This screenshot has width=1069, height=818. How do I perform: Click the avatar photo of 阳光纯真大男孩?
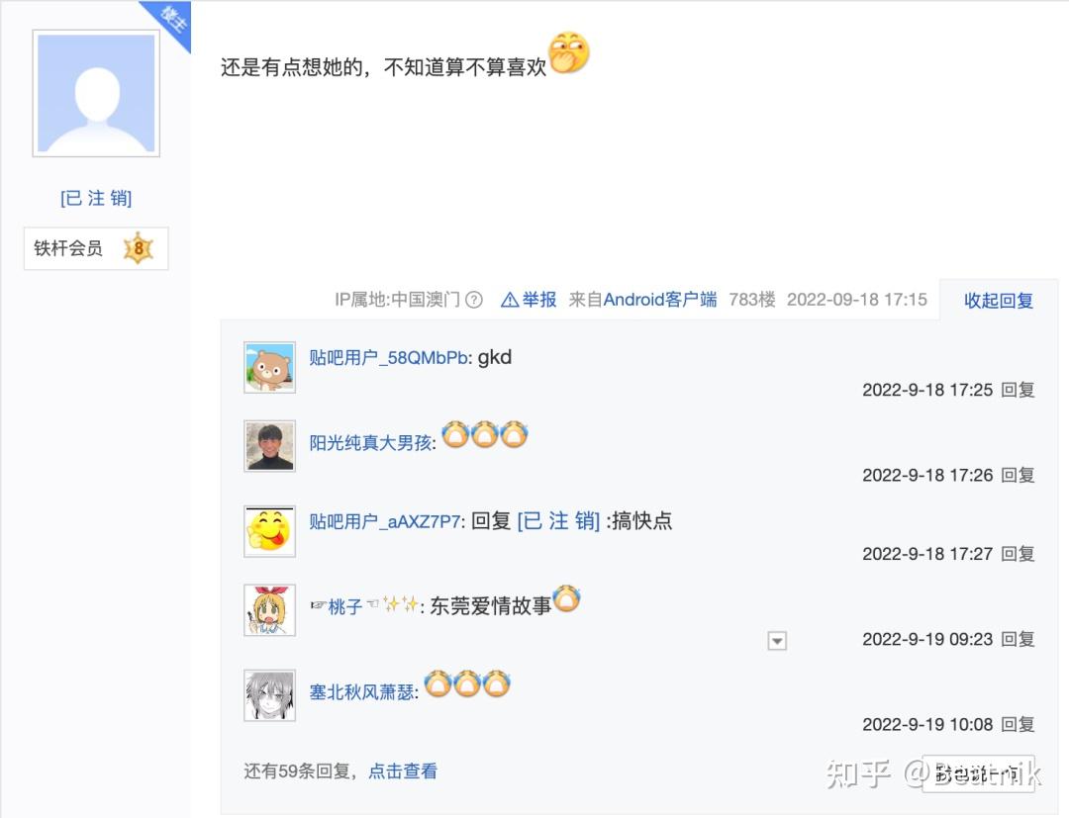270,446
